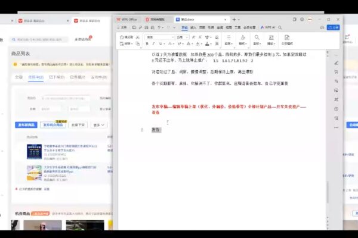Click the 商品ID input field
Screen dimensions: 358x238
click(x=66, y=98)
